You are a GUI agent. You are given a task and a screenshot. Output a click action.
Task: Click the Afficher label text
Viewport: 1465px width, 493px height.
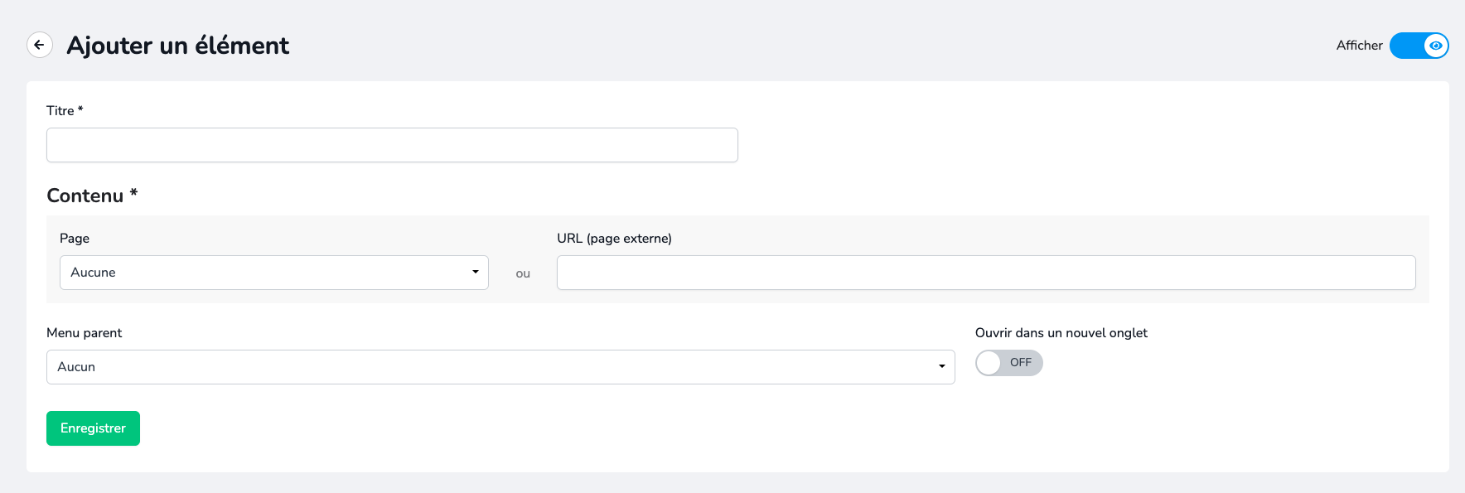tap(1359, 46)
